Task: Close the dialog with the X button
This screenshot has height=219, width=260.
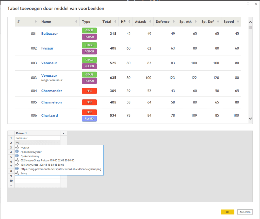Action: [256, 4]
